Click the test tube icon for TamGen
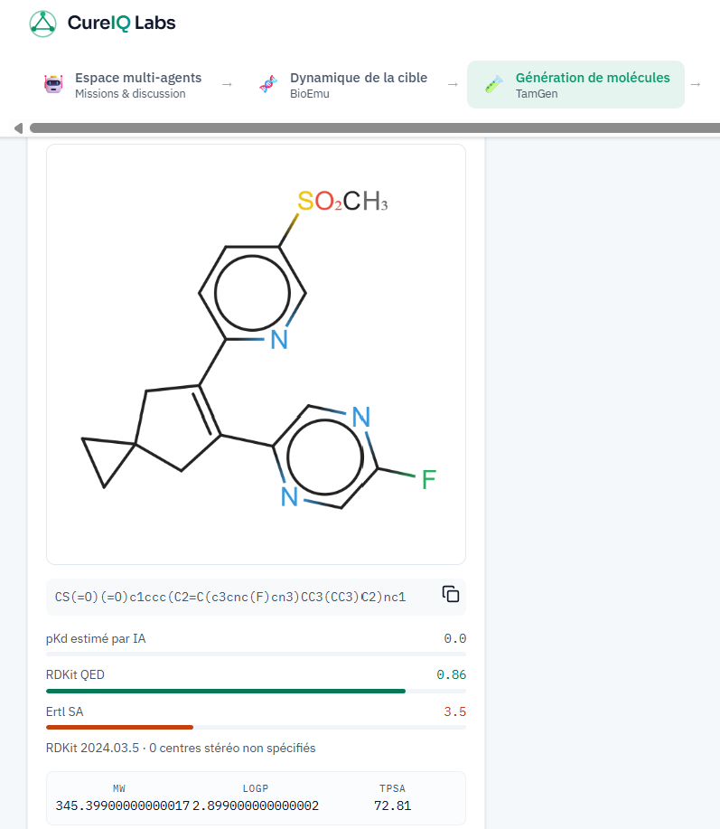The width and height of the screenshot is (720, 829). pos(494,84)
